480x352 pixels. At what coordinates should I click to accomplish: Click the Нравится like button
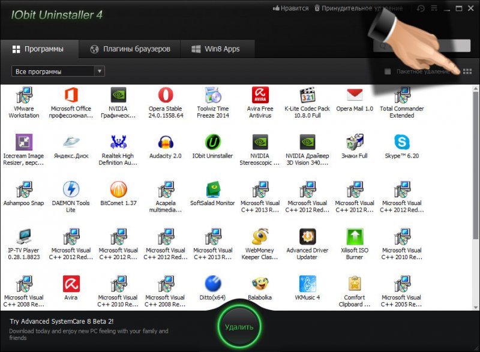[x=290, y=8]
